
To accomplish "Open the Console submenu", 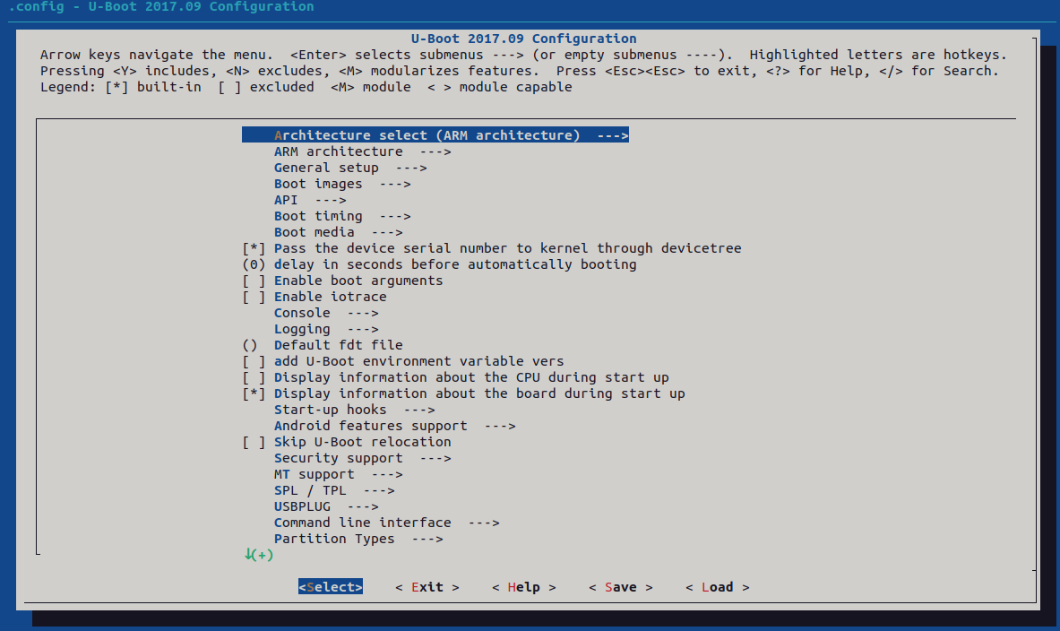I will pos(326,313).
